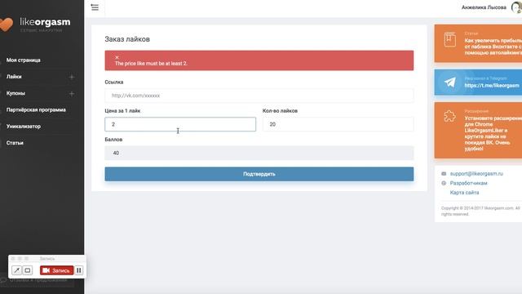
Task: Click the support@likeorgasm.ru email link
Action: click(476, 174)
